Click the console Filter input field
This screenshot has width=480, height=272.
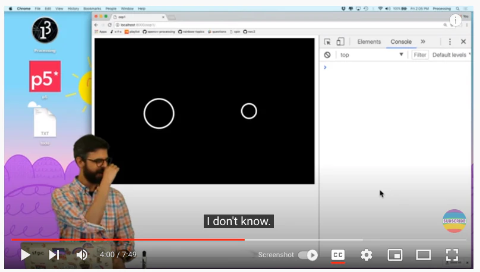click(419, 55)
